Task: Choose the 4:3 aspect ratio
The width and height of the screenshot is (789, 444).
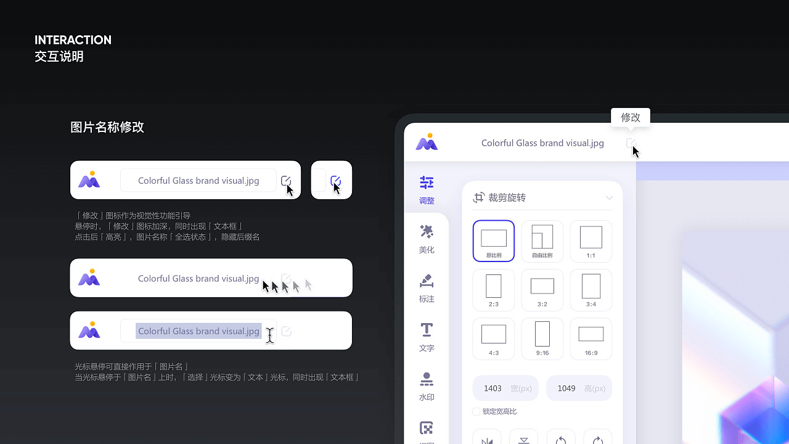Action: (494, 339)
